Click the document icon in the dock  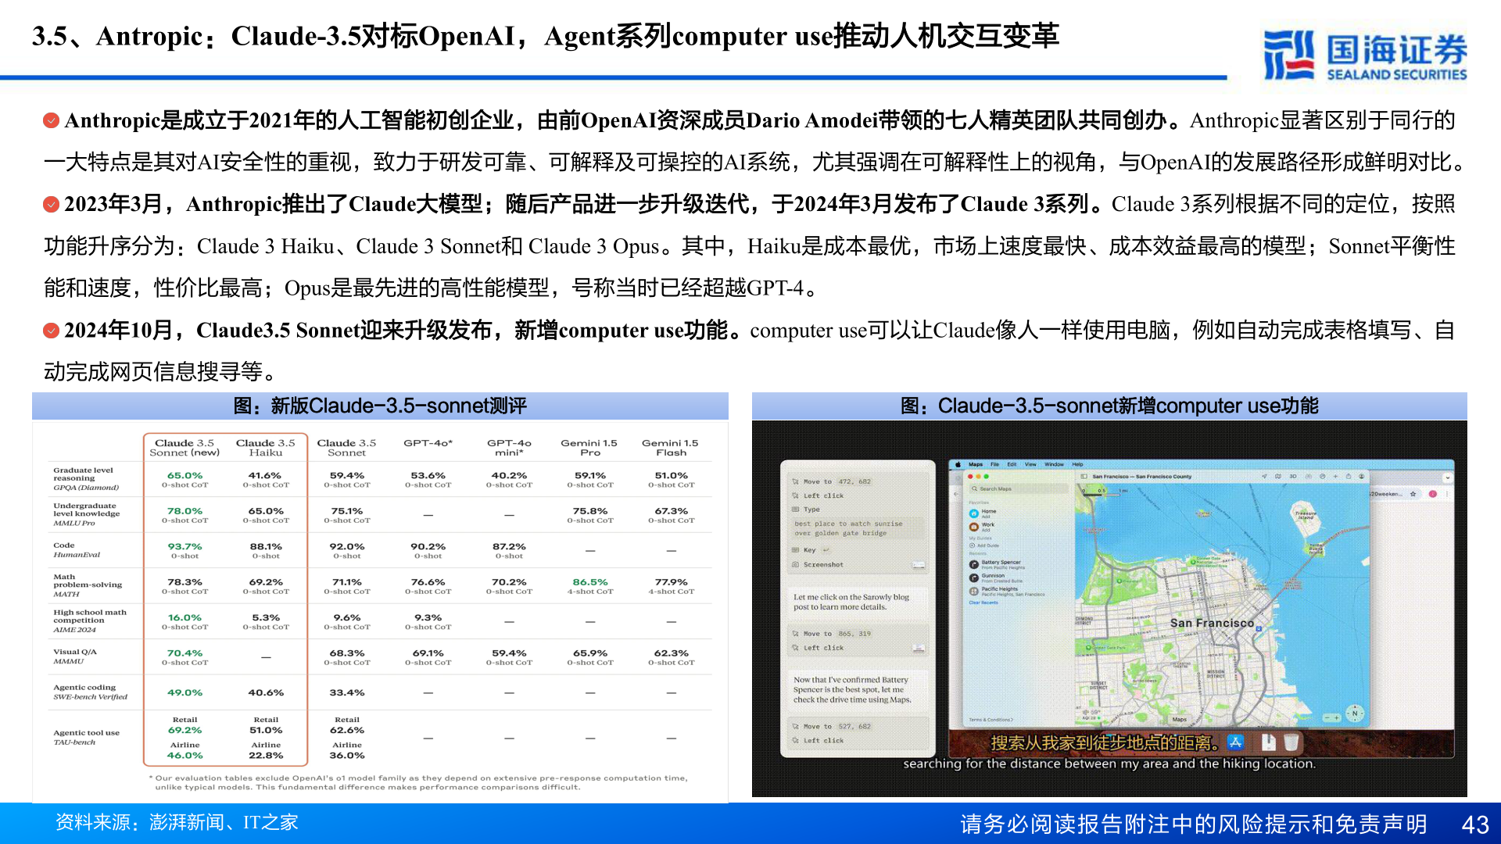click(x=1268, y=742)
